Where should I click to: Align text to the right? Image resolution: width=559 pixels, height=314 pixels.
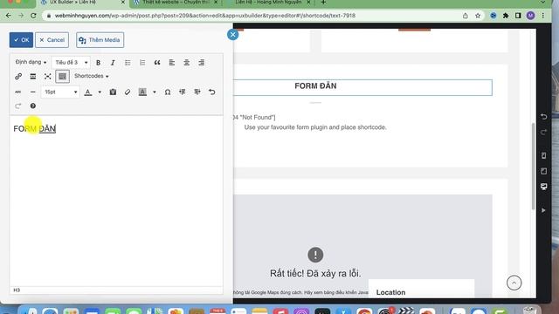point(202,63)
